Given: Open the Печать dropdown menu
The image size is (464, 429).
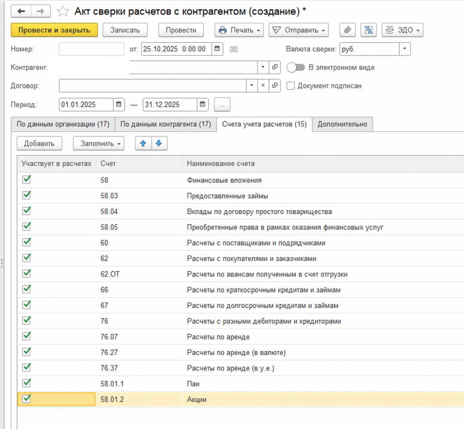Looking at the screenshot, I should (x=239, y=30).
